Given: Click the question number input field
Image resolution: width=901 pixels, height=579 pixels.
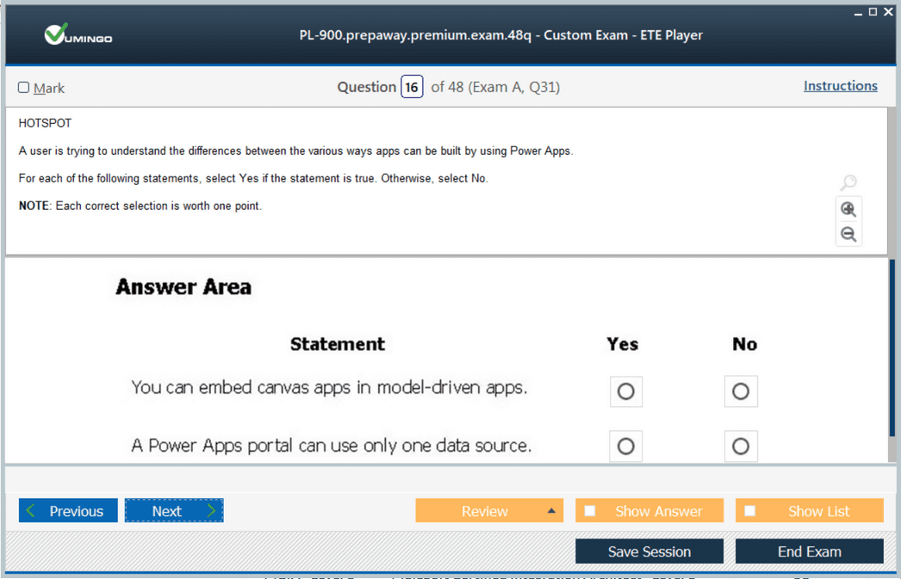Looking at the screenshot, I should tap(412, 87).
